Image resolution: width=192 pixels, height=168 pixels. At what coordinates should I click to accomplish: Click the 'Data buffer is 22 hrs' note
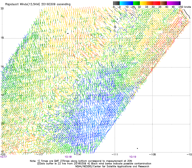pyautogui.click(x=61, y=164)
